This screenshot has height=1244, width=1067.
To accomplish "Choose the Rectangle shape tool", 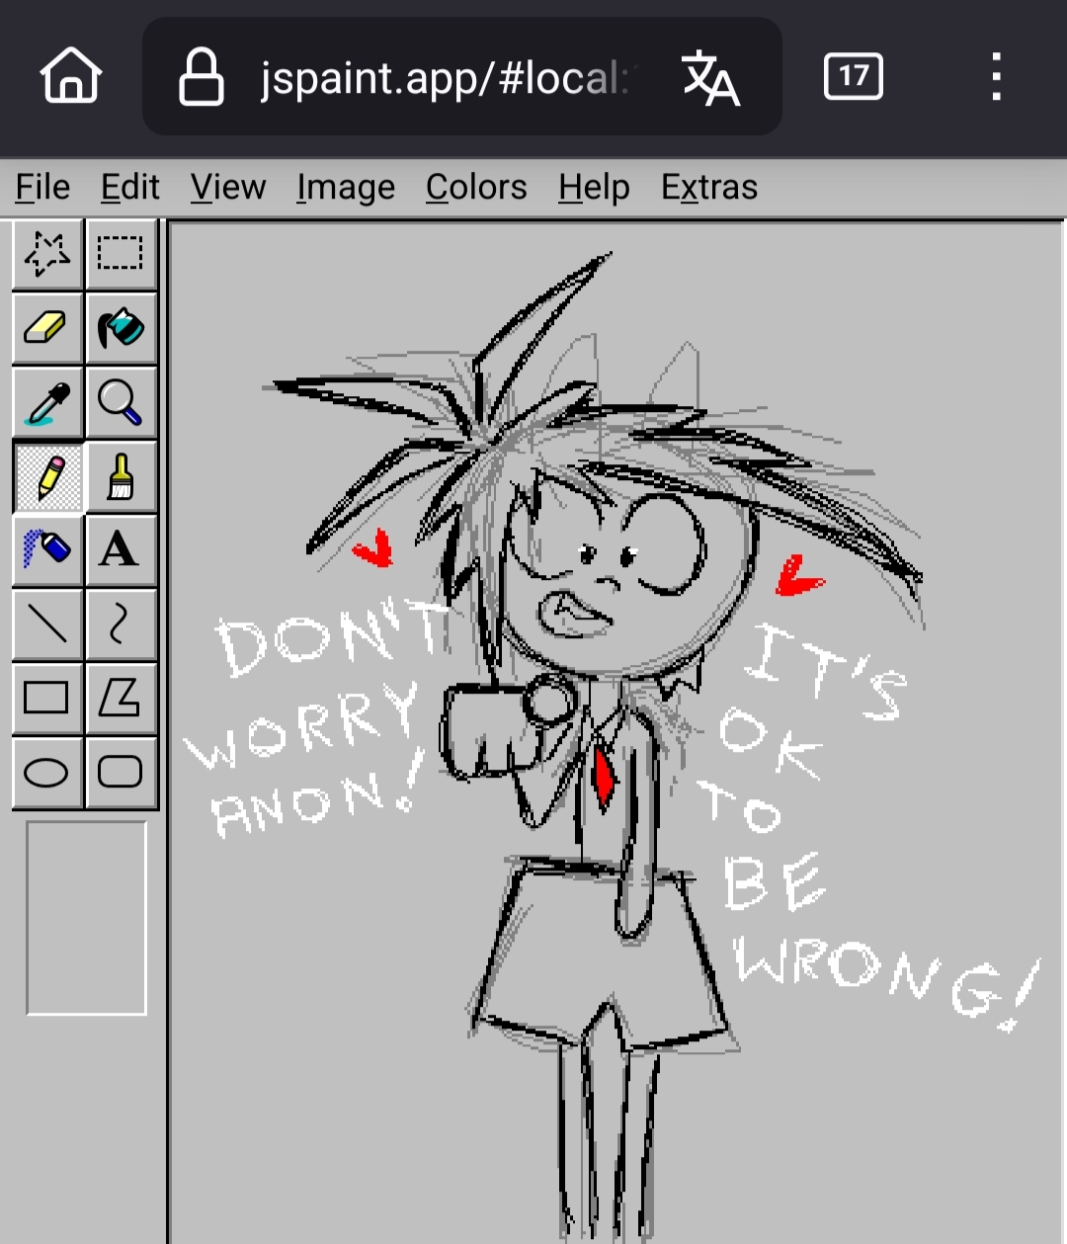I will click(x=47, y=699).
